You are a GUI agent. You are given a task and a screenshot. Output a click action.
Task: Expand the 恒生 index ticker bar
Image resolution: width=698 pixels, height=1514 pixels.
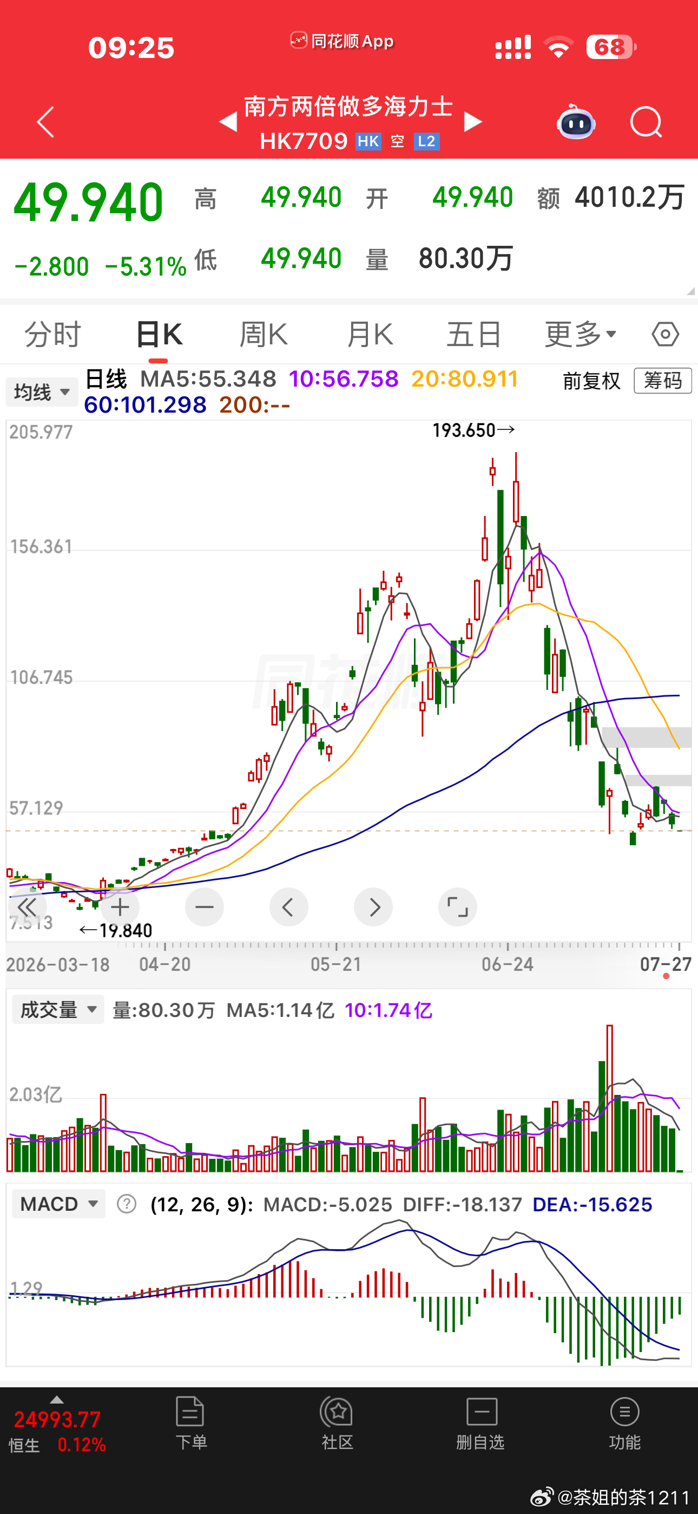pyautogui.click(x=56, y=1399)
